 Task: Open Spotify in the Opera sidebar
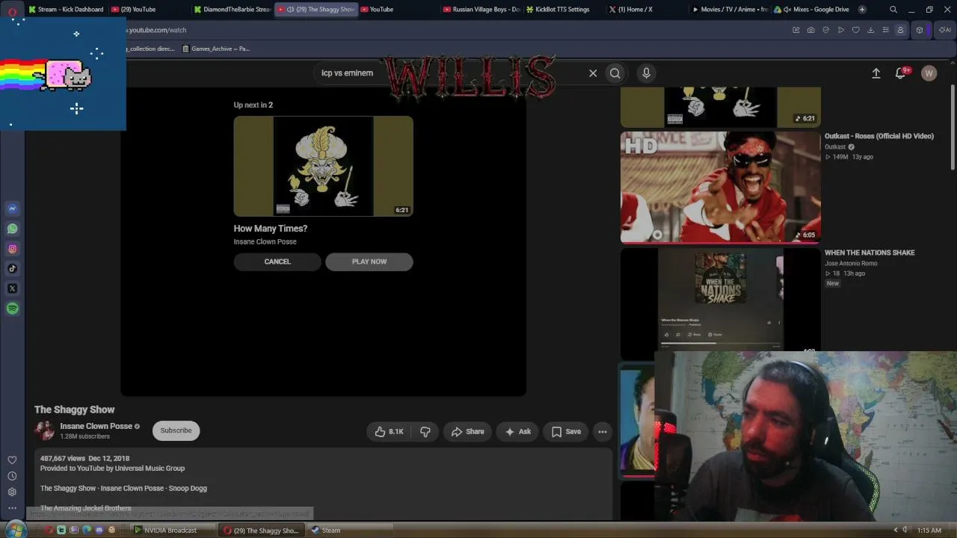[x=12, y=309]
